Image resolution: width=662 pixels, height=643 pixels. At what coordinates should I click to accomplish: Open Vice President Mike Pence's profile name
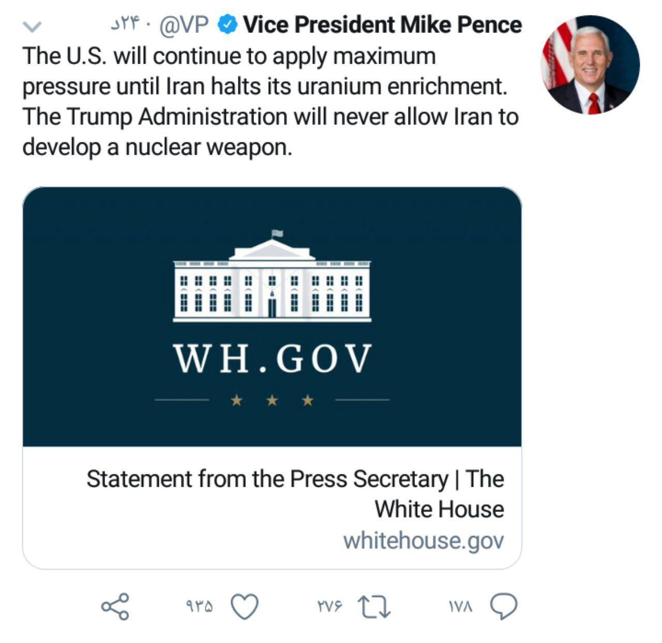point(382,24)
